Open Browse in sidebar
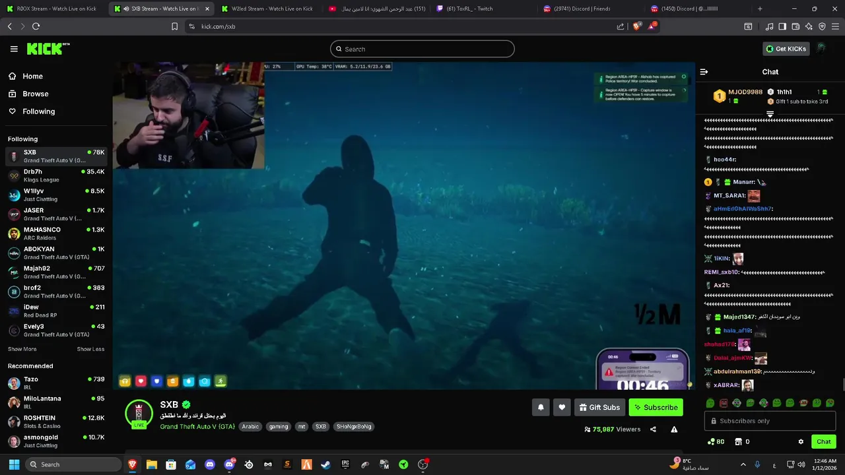The width and height of the screenshot is (845, 475). tap(36, 94)
